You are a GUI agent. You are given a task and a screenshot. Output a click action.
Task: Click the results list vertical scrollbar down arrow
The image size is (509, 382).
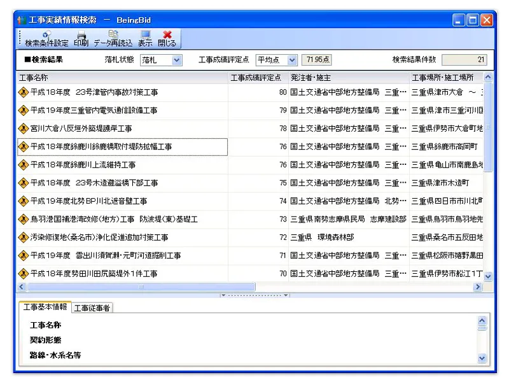pyautogui.click(x=488, y=277)
